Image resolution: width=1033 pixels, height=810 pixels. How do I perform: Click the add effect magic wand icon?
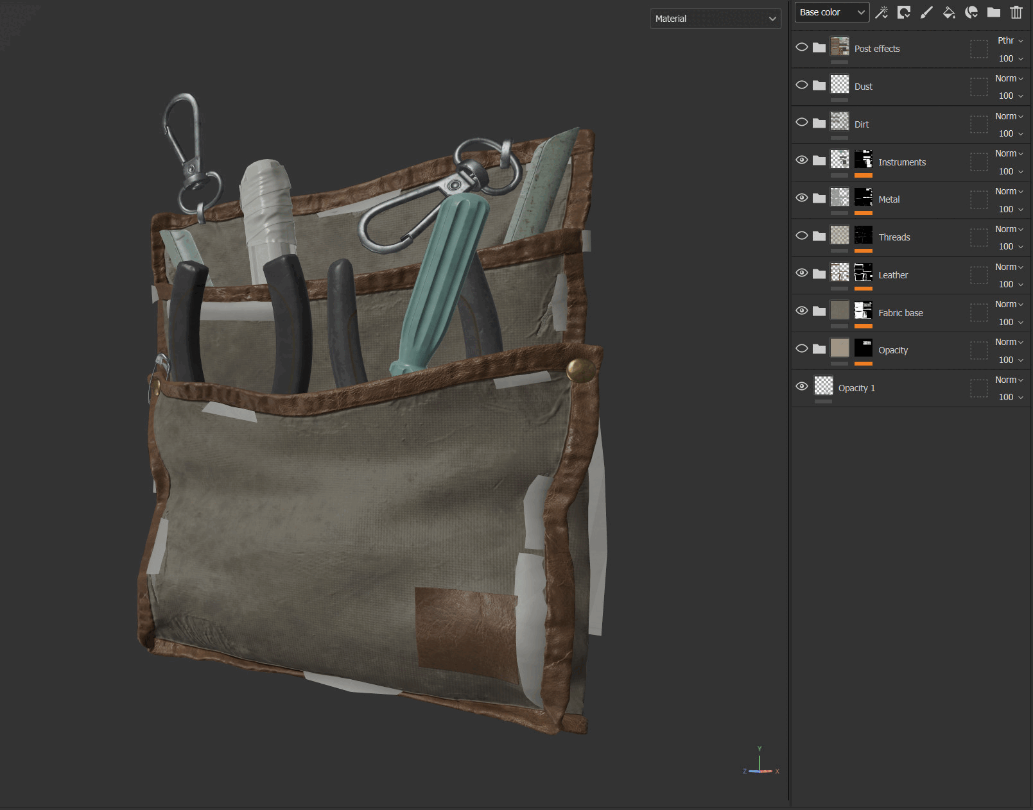(881, 12)
